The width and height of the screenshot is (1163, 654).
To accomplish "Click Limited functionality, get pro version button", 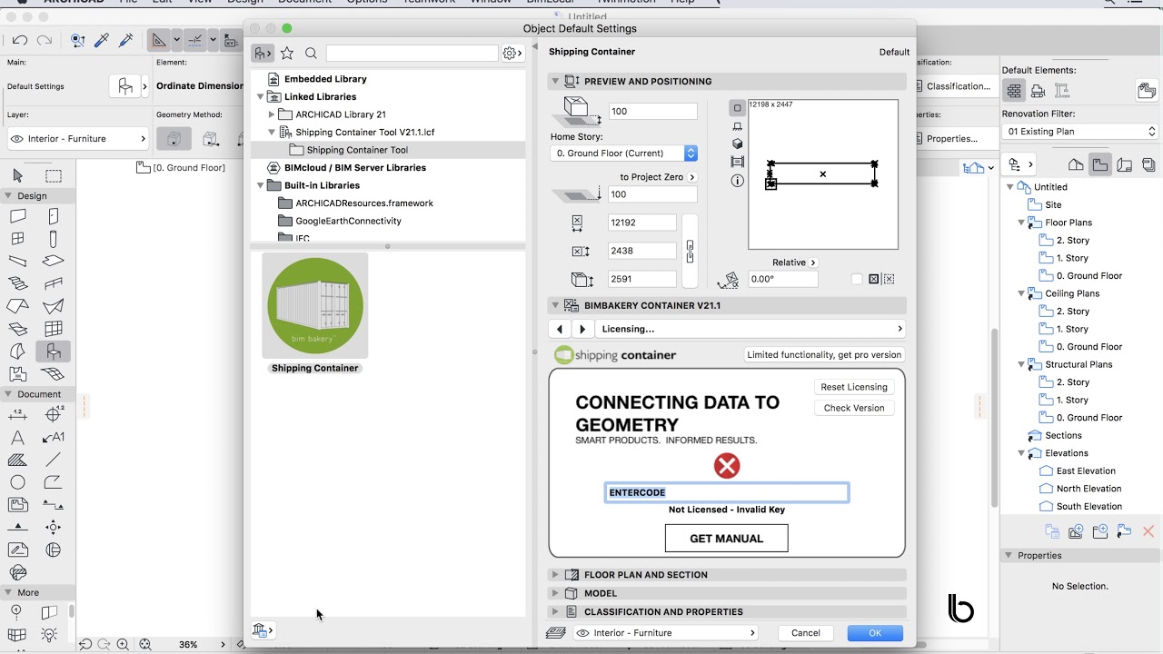I will click(824, 355).
